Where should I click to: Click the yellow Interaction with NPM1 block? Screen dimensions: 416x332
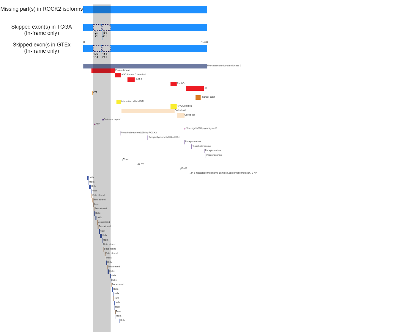click(119, 102)
